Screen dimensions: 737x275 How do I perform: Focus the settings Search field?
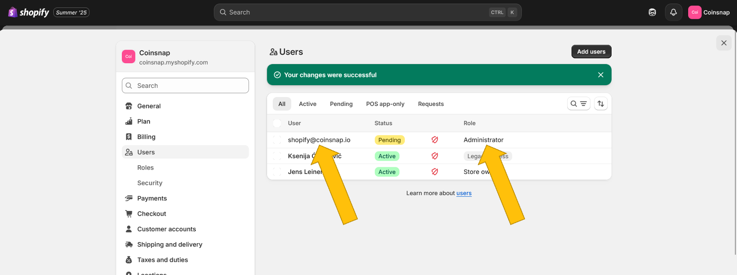coord(185,86)
